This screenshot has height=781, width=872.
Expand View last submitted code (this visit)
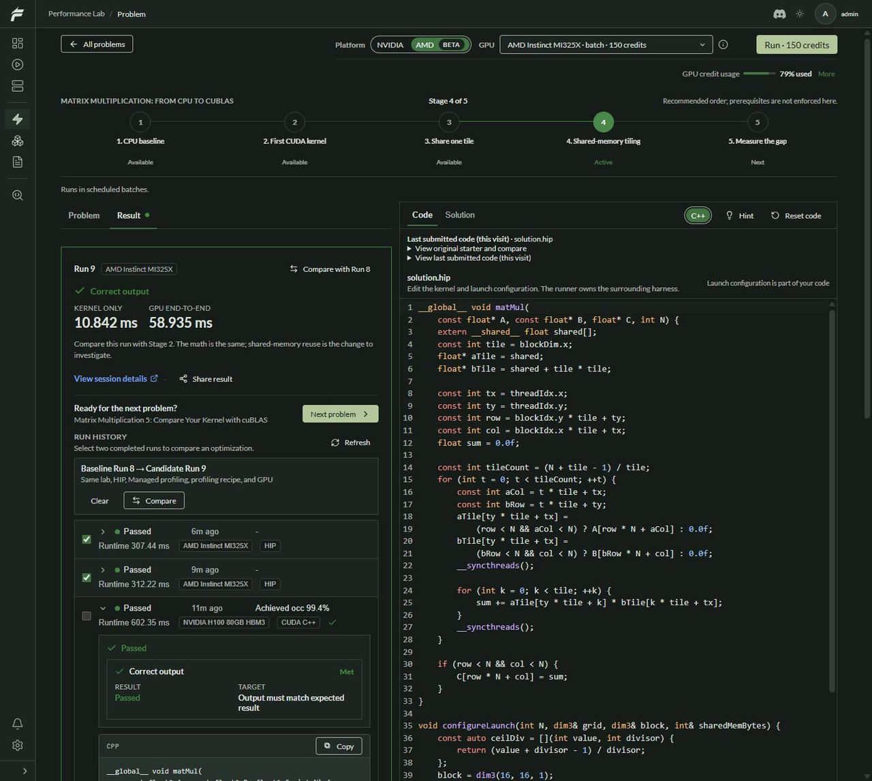click(x=469, y=258)
